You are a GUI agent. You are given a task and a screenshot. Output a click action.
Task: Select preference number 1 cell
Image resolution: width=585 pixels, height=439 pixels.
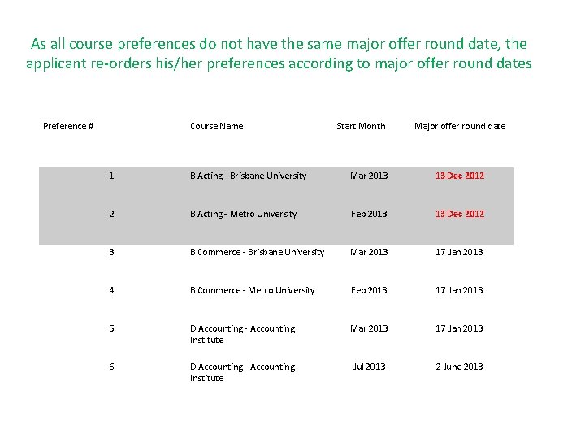click(x=112, y=176)
